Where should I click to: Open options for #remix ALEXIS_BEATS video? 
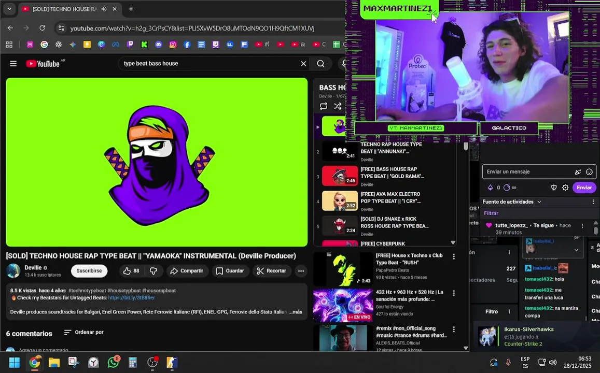454,329
